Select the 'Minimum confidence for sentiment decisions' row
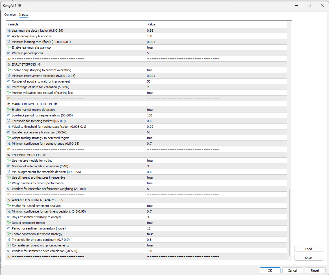The image size is (329, 275). click(146, 212)
